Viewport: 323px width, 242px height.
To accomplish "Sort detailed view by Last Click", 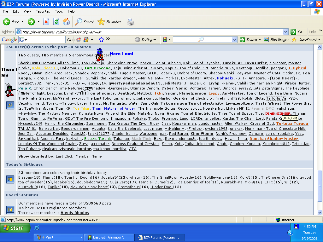I will (x=64, y=156).
